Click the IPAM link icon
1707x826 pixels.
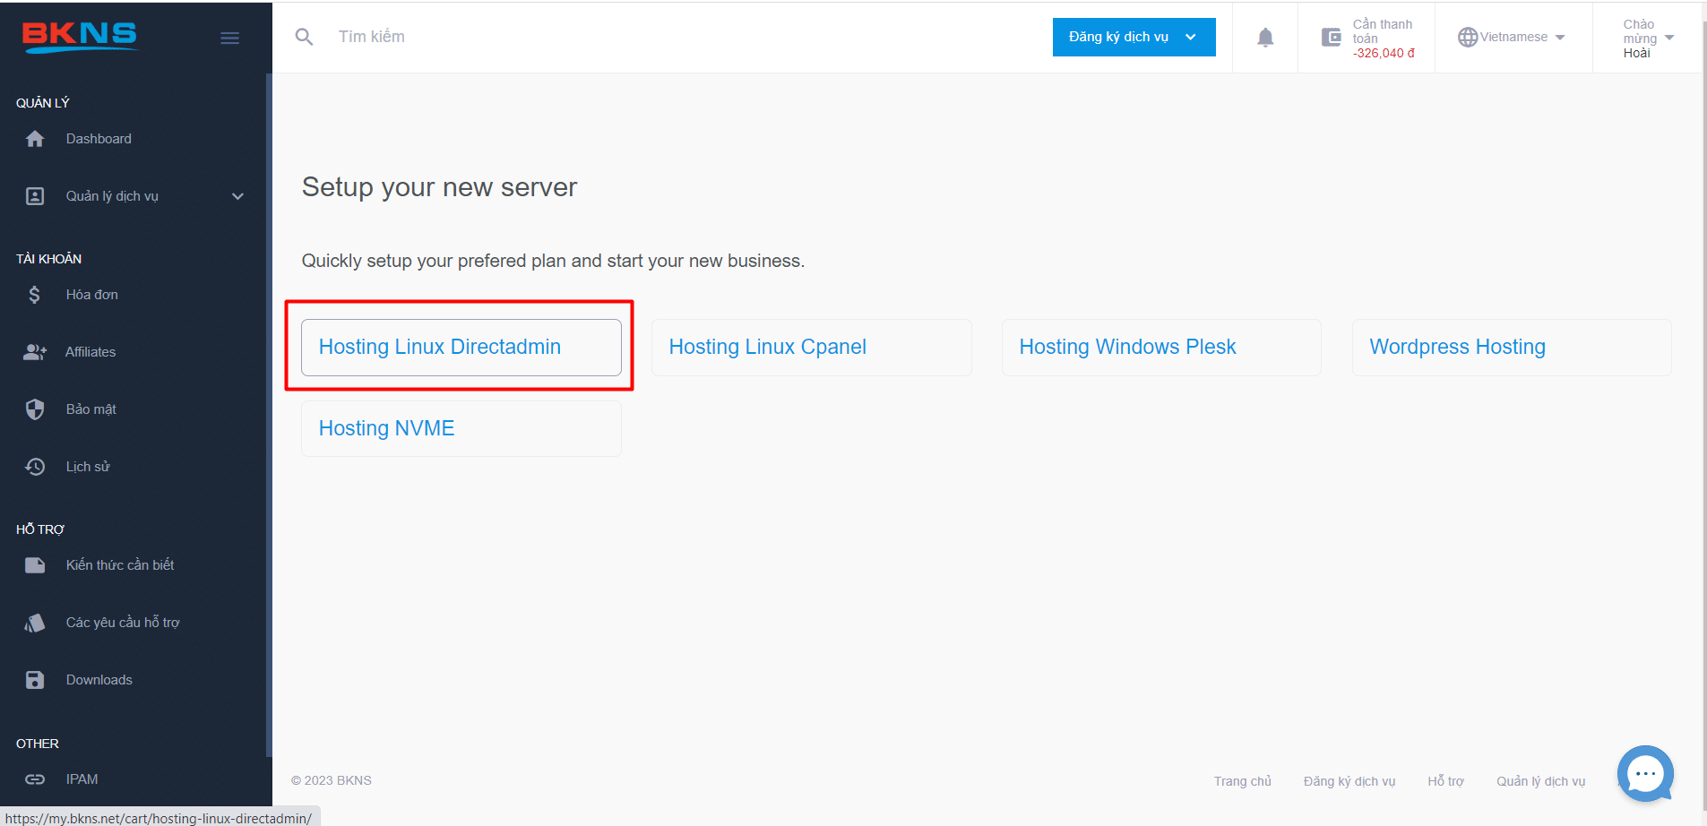pyautogui.click(x=35, y=779)
